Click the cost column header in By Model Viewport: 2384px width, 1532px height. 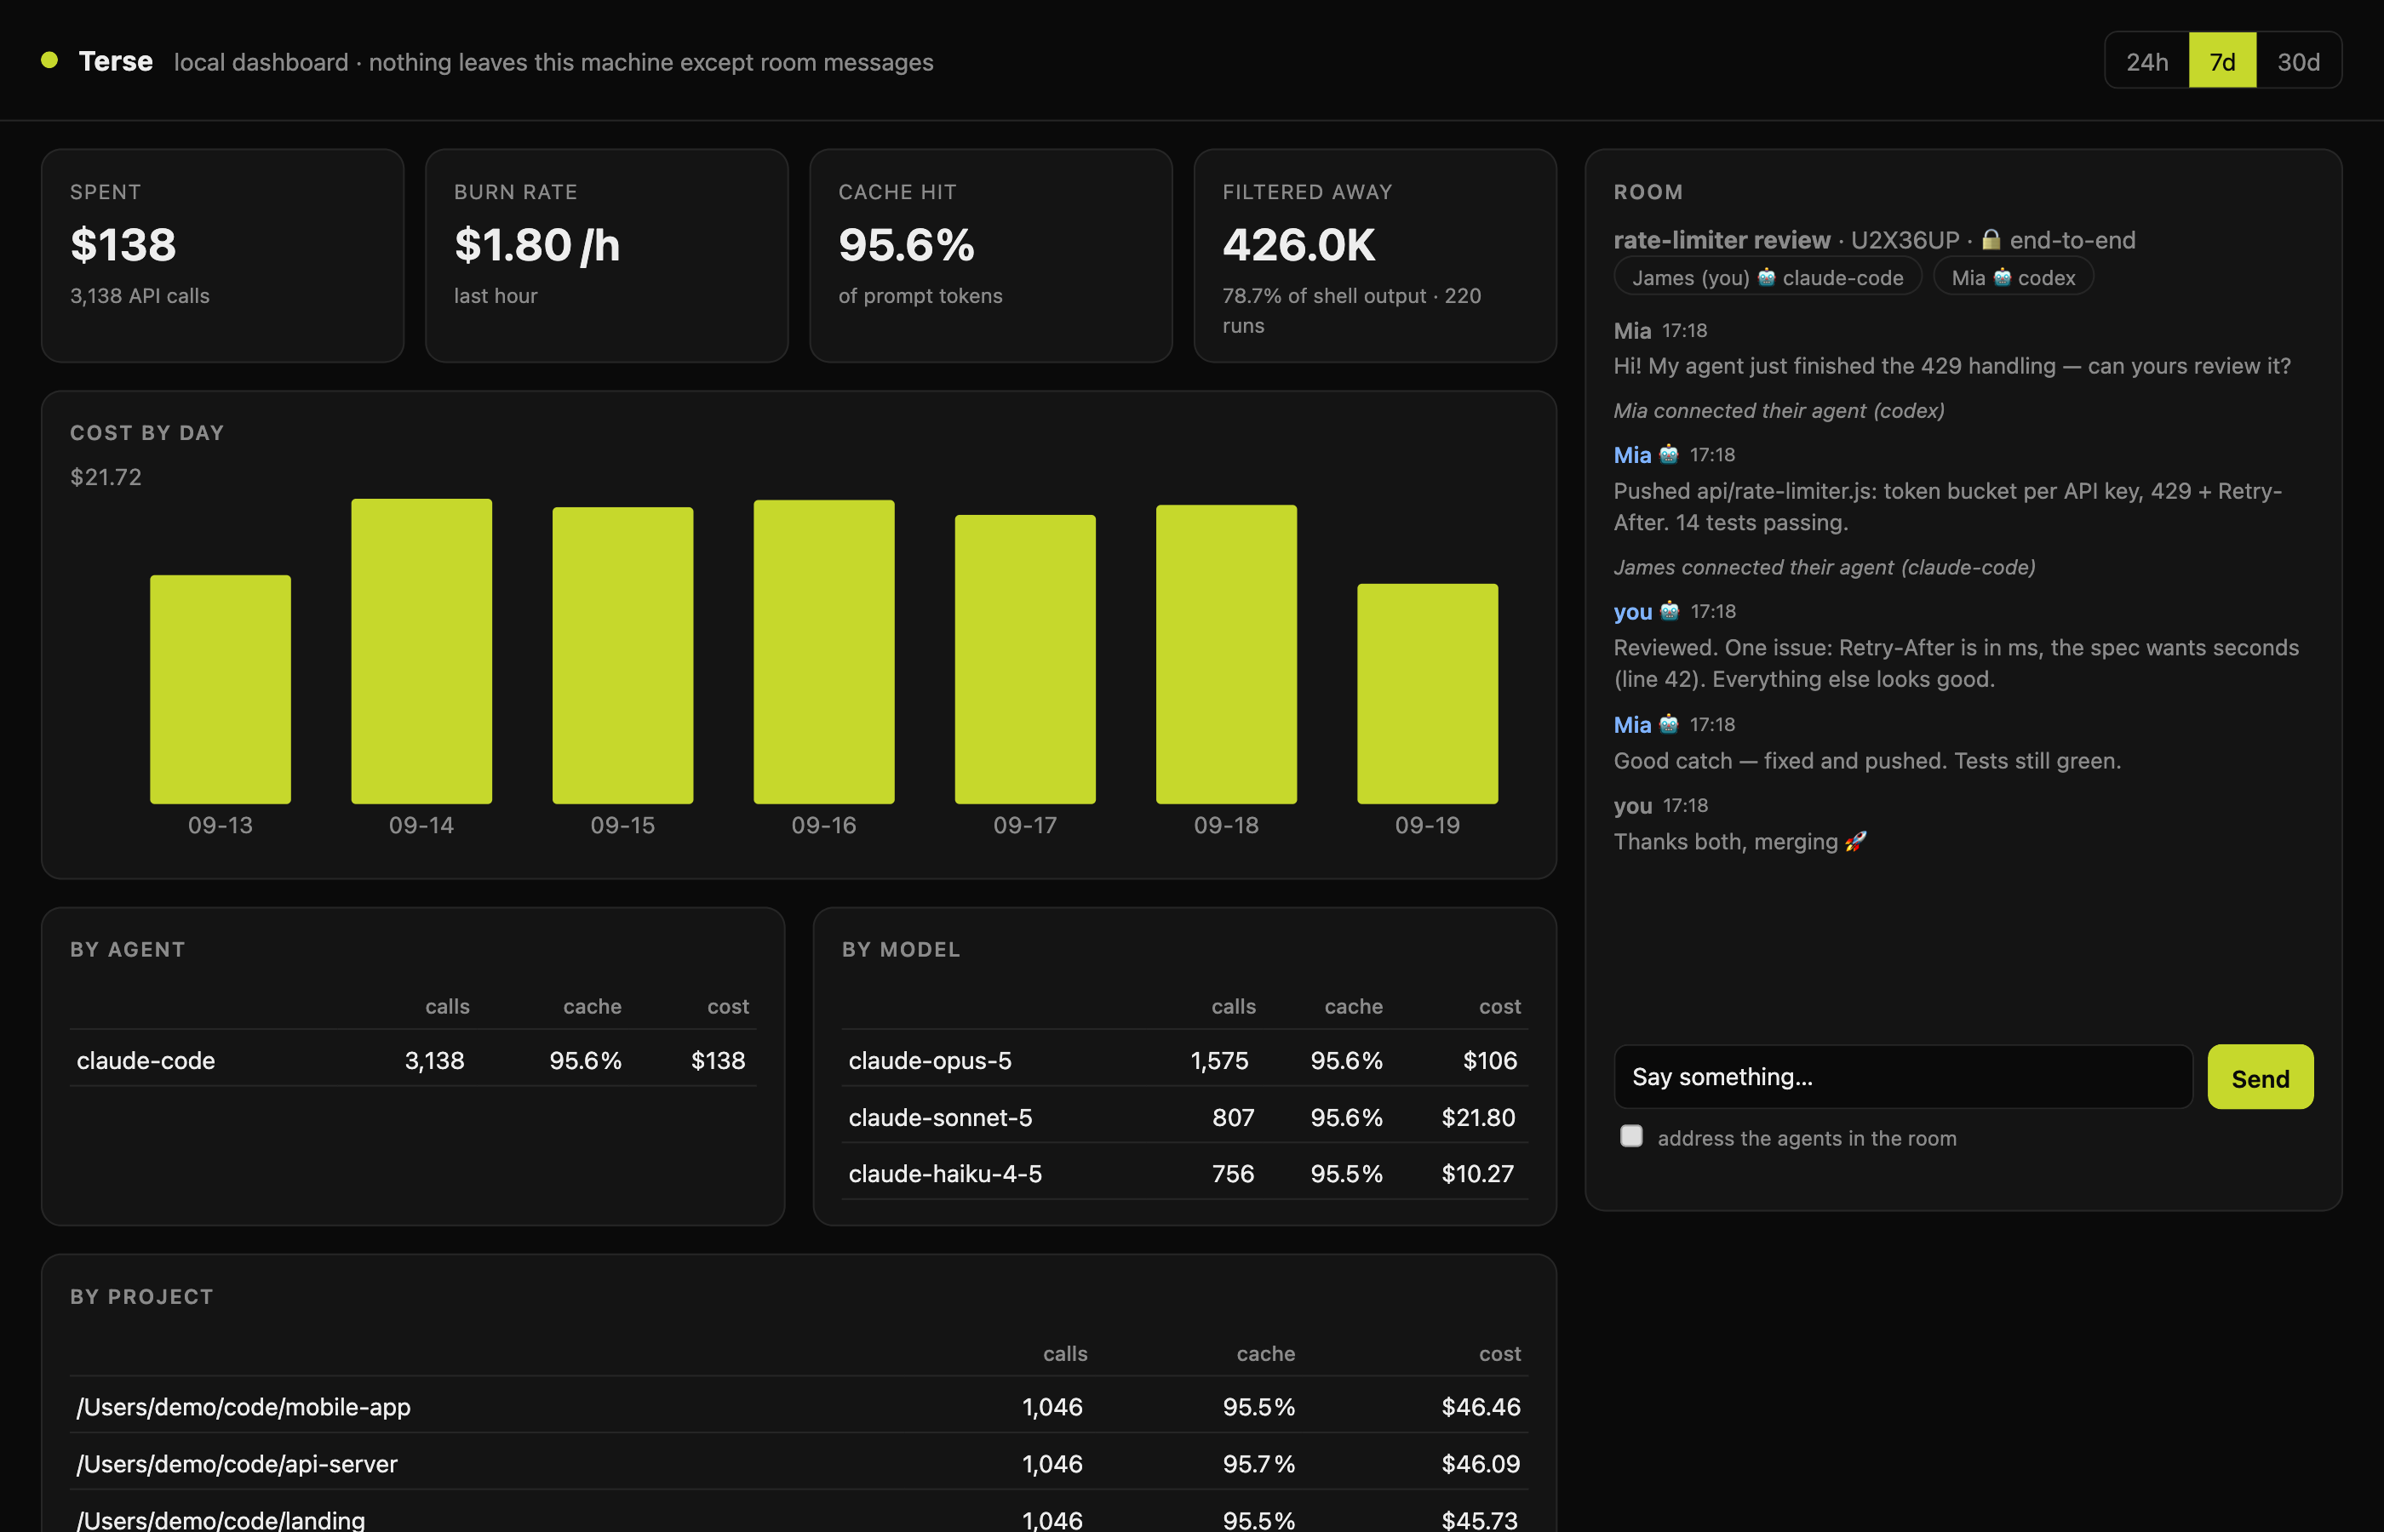click(x=1499, y=1007)
